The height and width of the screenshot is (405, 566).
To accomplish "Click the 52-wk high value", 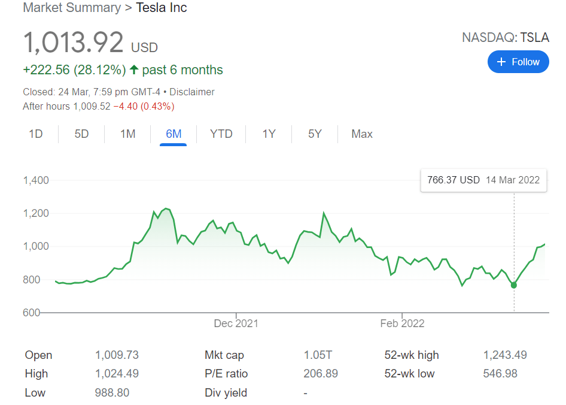I will [x=505, y=355].
